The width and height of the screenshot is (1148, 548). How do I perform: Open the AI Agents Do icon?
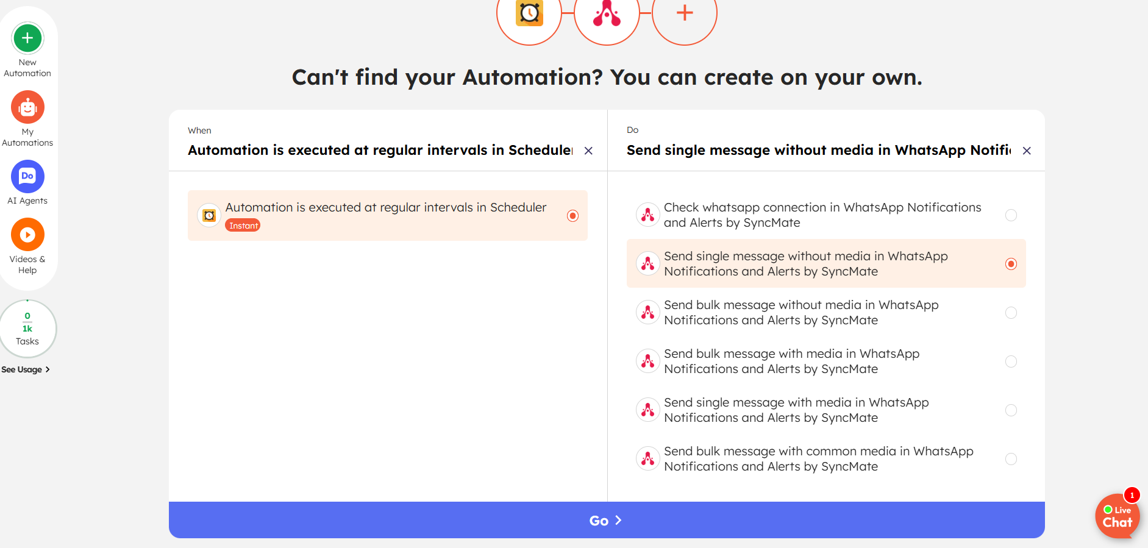pos(27,177)
